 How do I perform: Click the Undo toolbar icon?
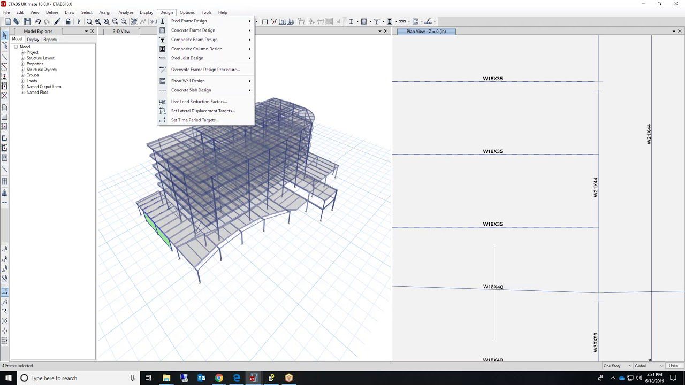click(x=38, y=21)
